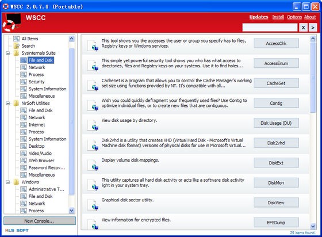Click the KLS SOFT logo

coord(17,231)
